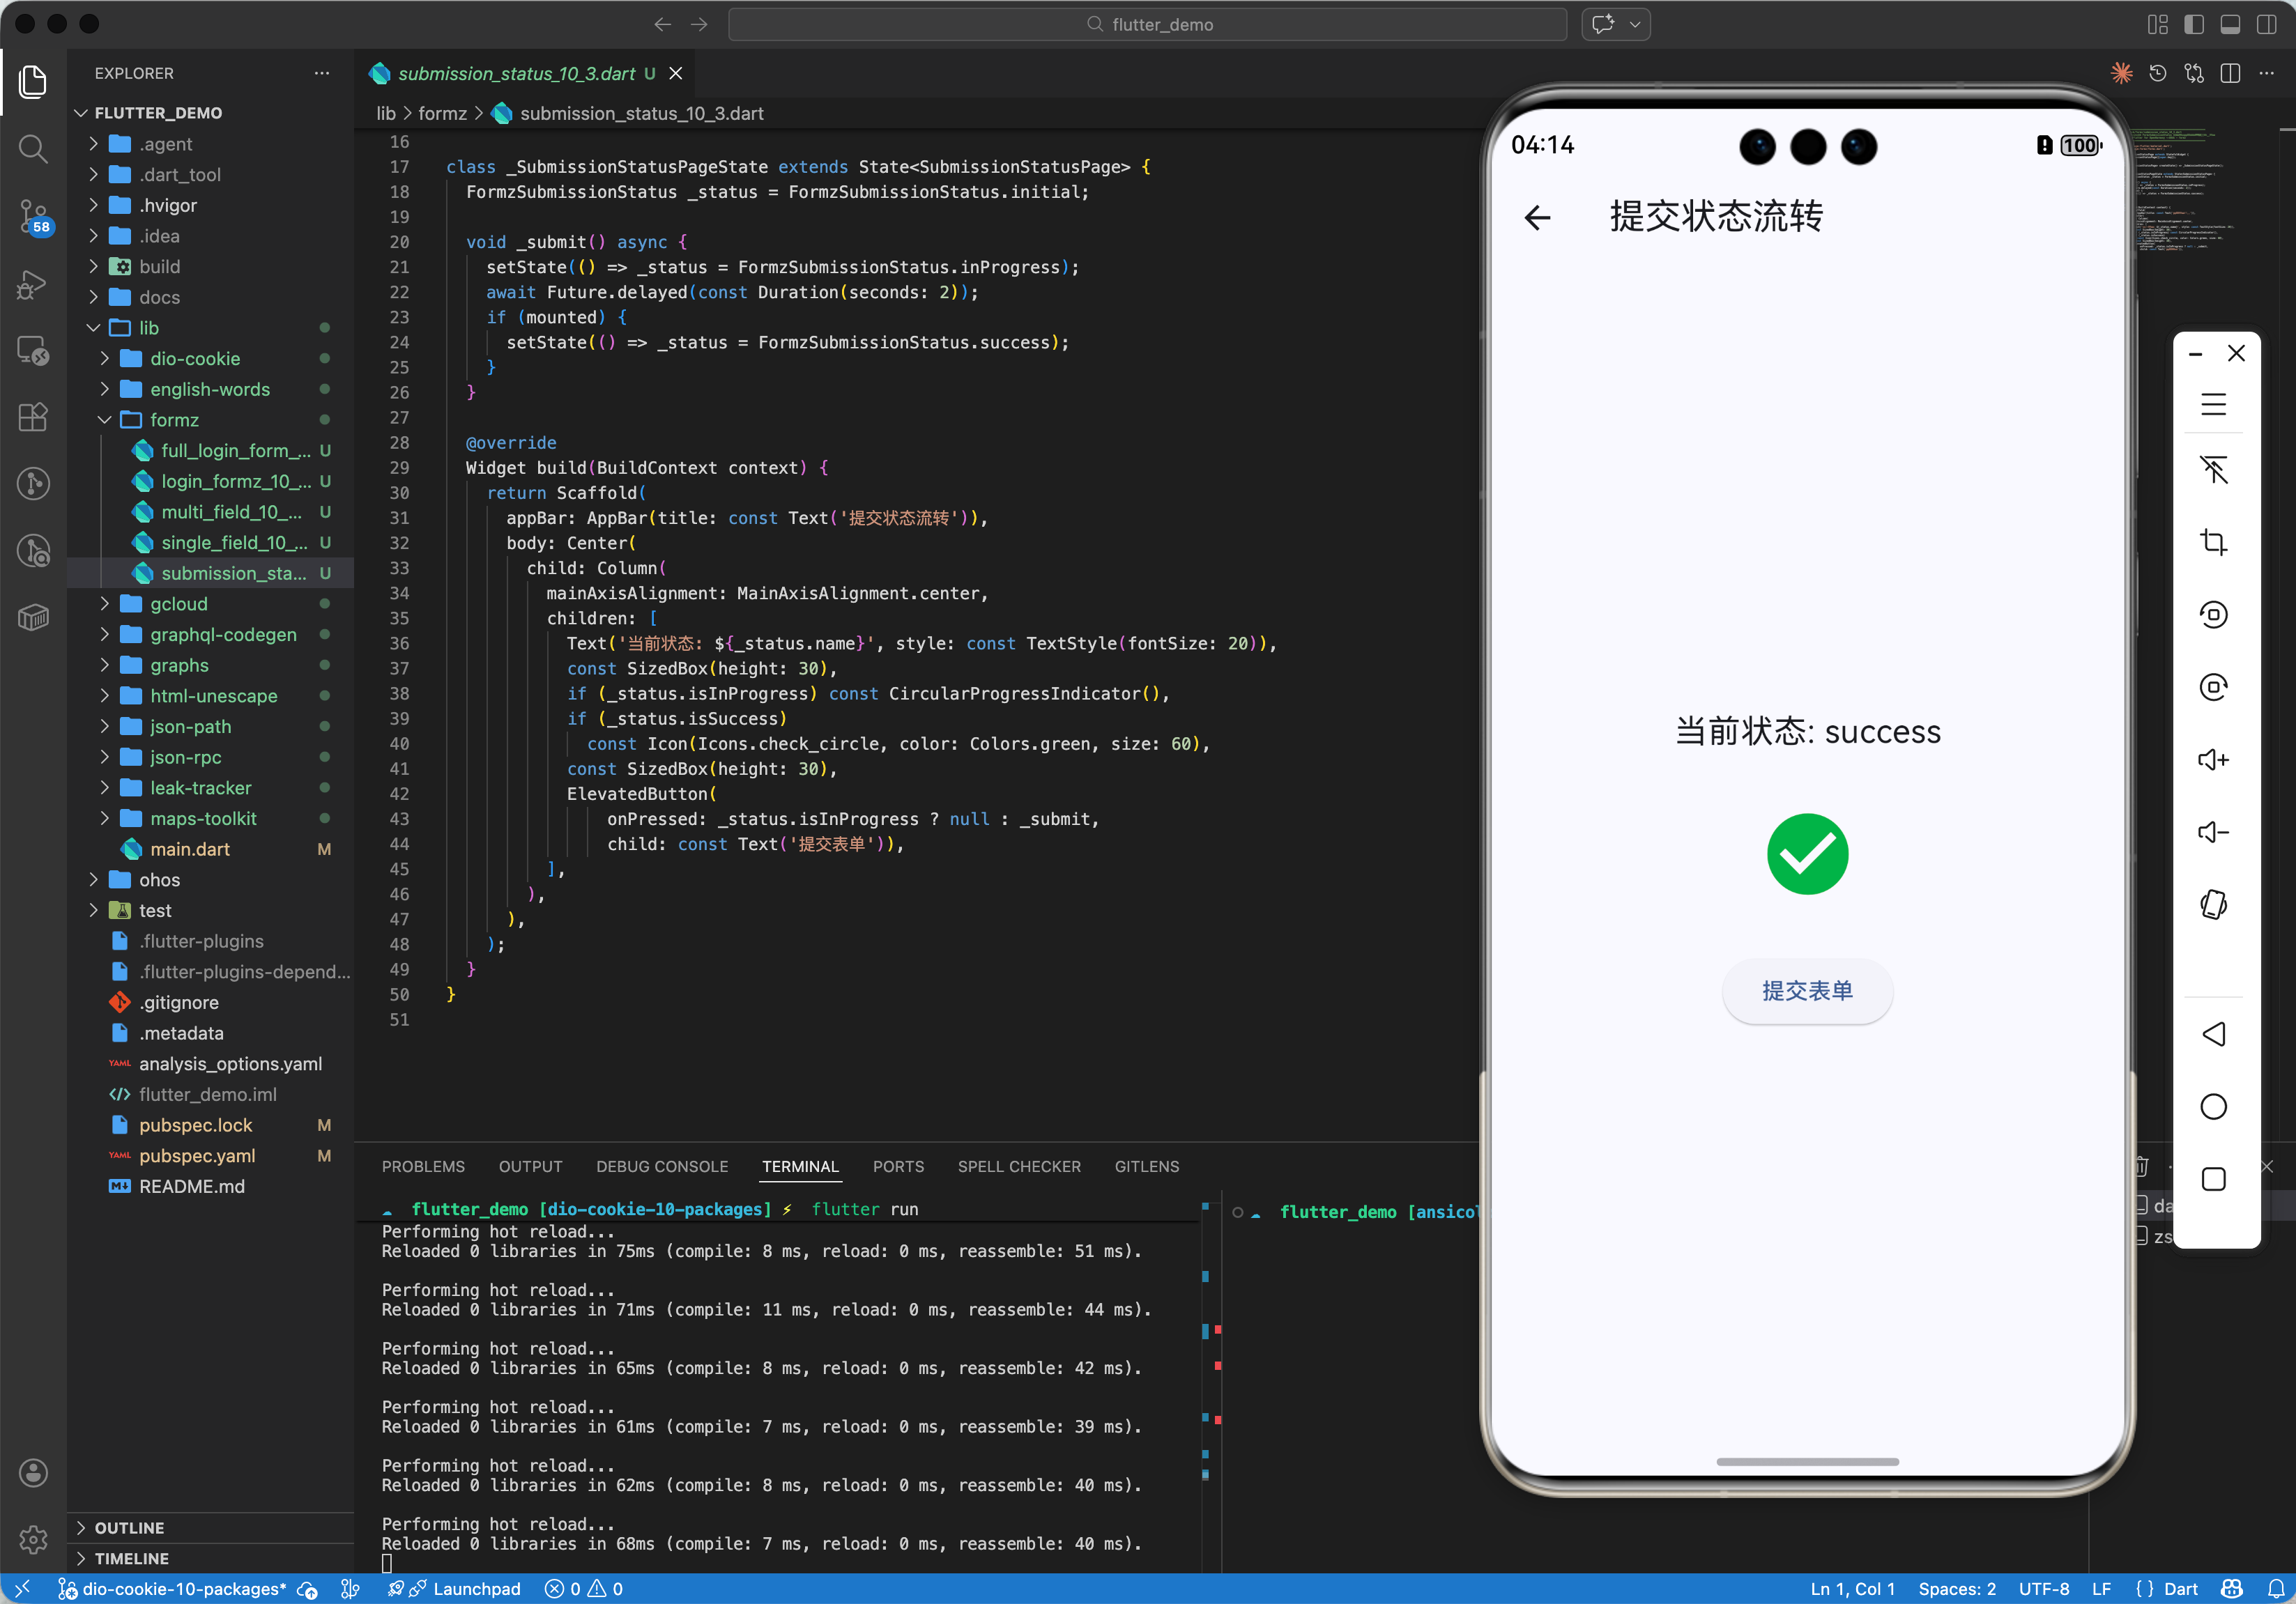Click the split editor right icon
This screenshot has height=1604, width=2296.
pyautogui.click(x=2230, y=74)
